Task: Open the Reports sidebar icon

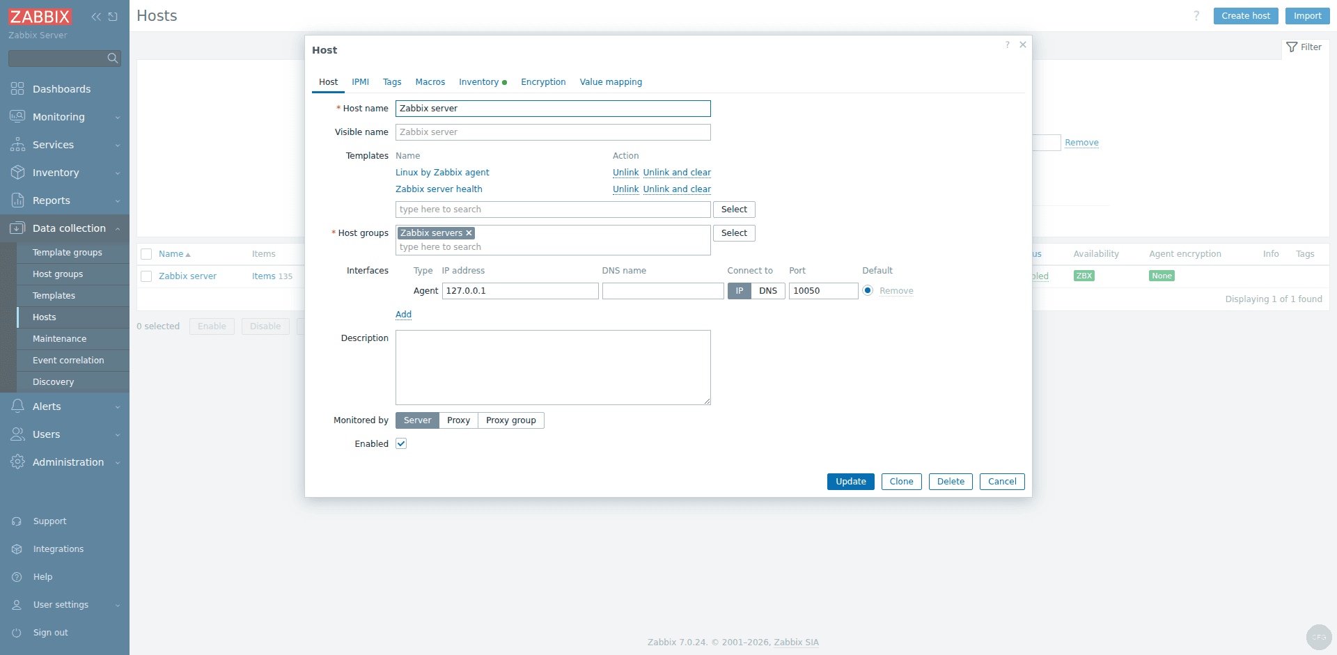Action: coord(17,200)
